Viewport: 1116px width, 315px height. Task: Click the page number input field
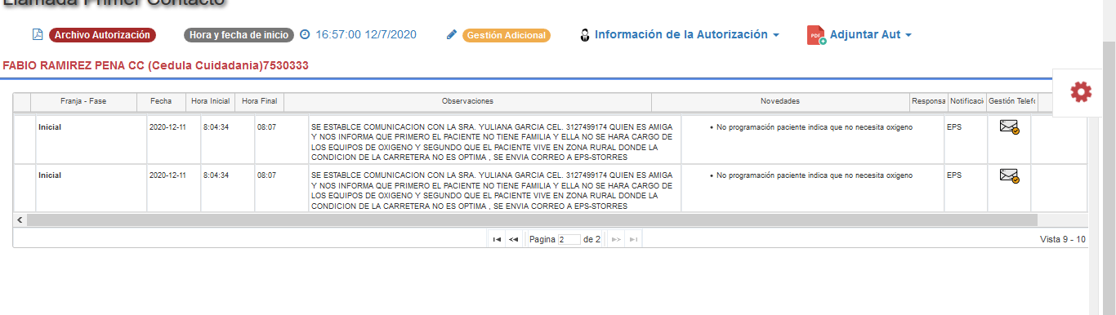pyautogui.click(x=569, y=240)
